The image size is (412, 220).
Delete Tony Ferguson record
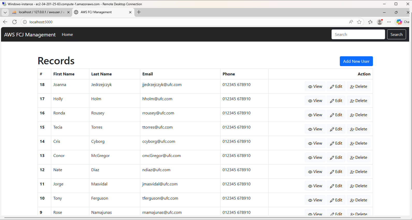358,200
